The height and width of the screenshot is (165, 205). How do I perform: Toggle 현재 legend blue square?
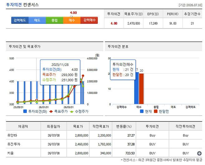[142, 111]
